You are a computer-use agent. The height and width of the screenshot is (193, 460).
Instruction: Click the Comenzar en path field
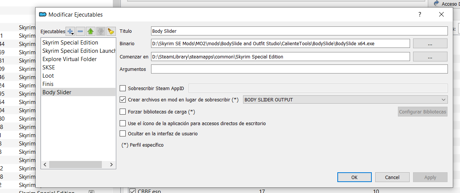pyautogui.click(x=280, y=57)
